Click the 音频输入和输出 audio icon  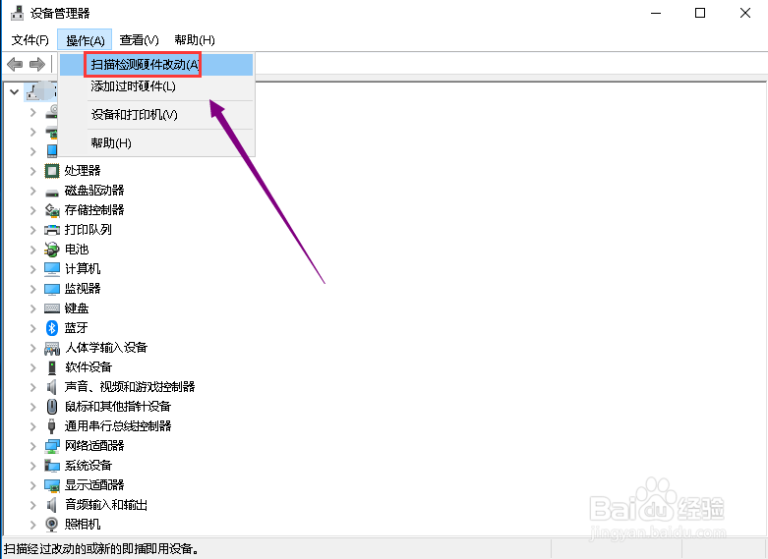(x=52, y=505)
